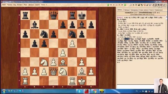Image resolution: width=168 pixels, height=94 pixels.
Task: Select the highlighted move 11.f5 in notation
Action: click(x=127, y=39)
